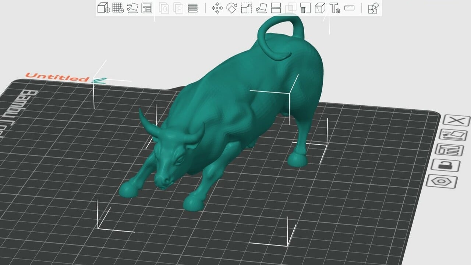Edit the Untitled plate name
471x265 pixels.
click(x=99, y=79)
